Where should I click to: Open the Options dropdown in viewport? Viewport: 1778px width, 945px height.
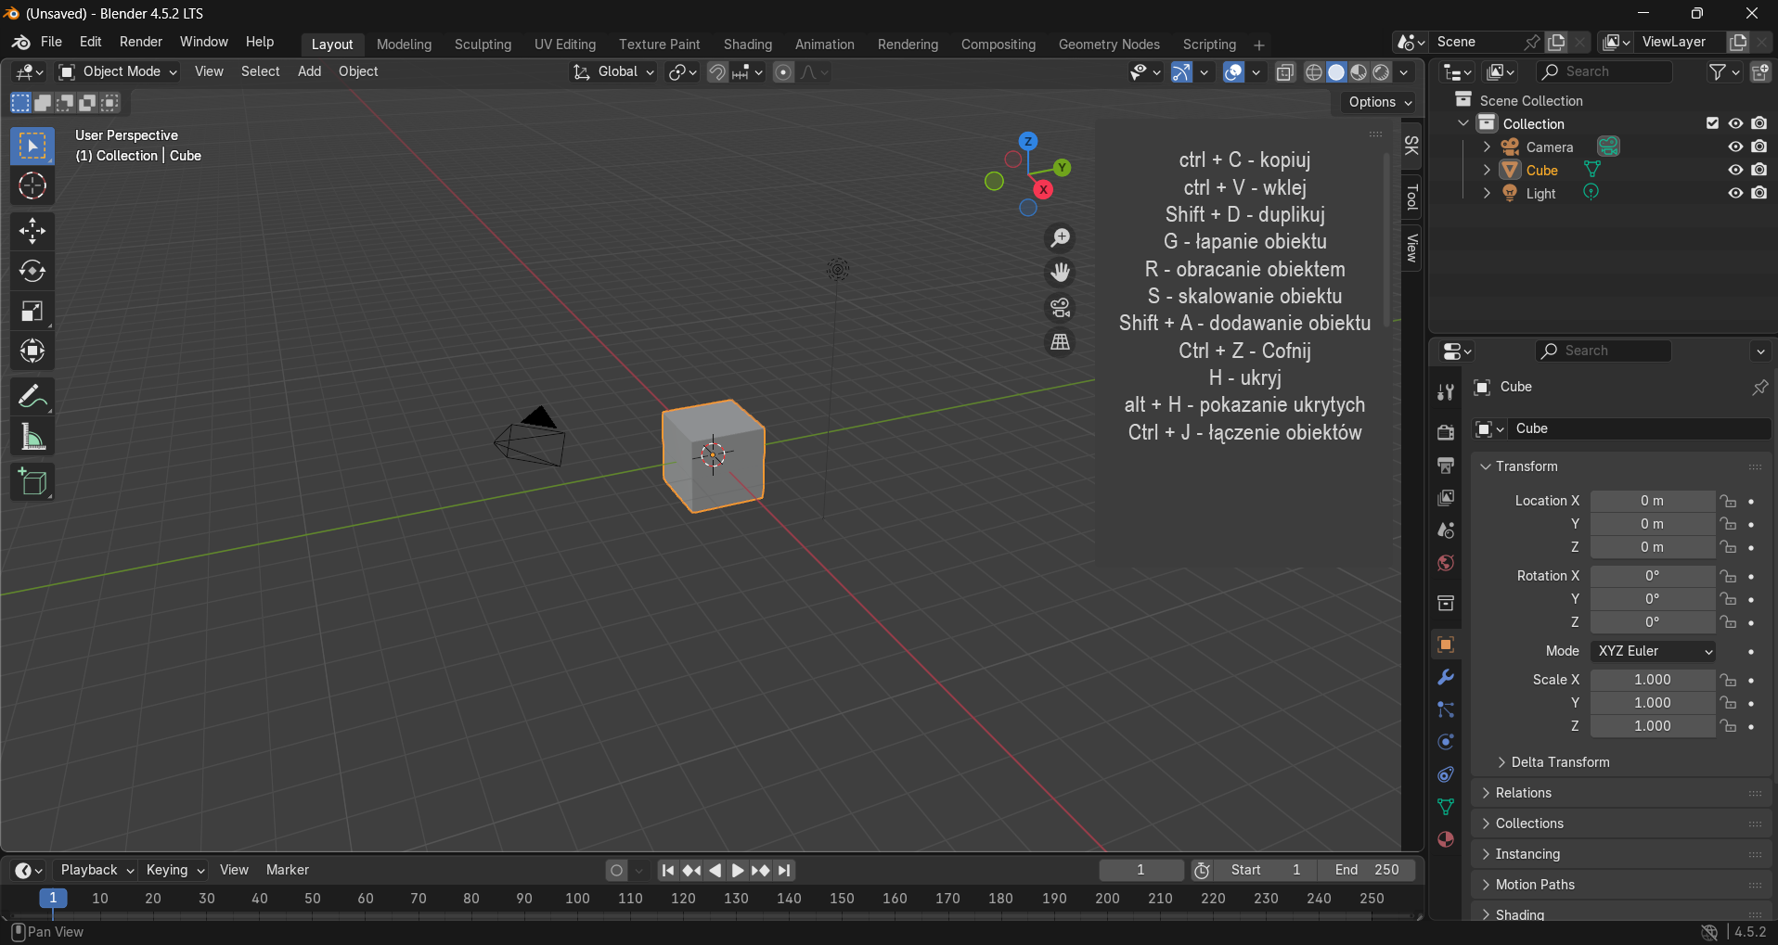(x=1381, y=102)
